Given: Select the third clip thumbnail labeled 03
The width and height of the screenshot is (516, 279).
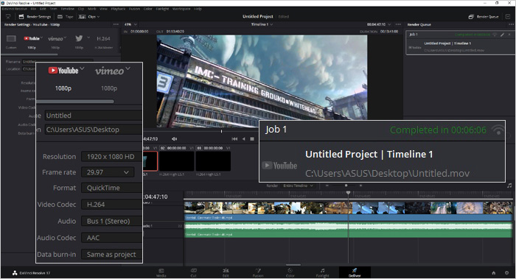Looking at the screenshot, I should [x=213, y=161].
